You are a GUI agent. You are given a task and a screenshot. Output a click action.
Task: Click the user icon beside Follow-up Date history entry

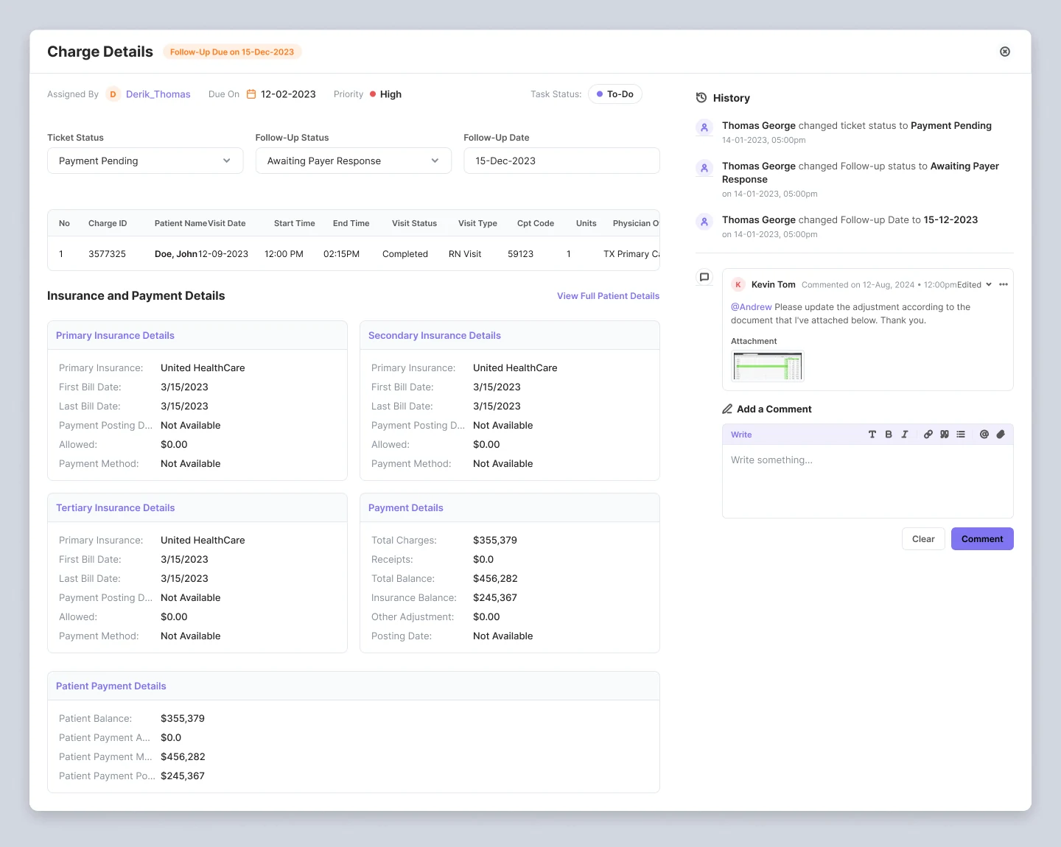704,222
